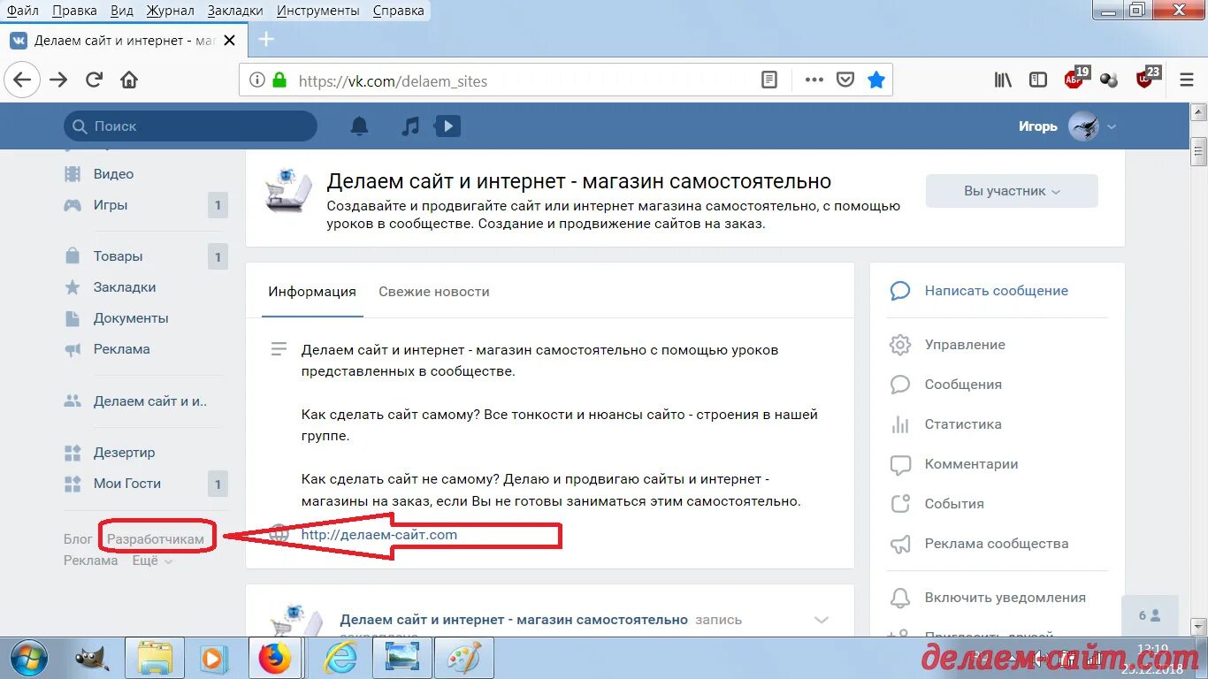
Task: Go back with the browser Back arrow
Action: click(21, 80)
